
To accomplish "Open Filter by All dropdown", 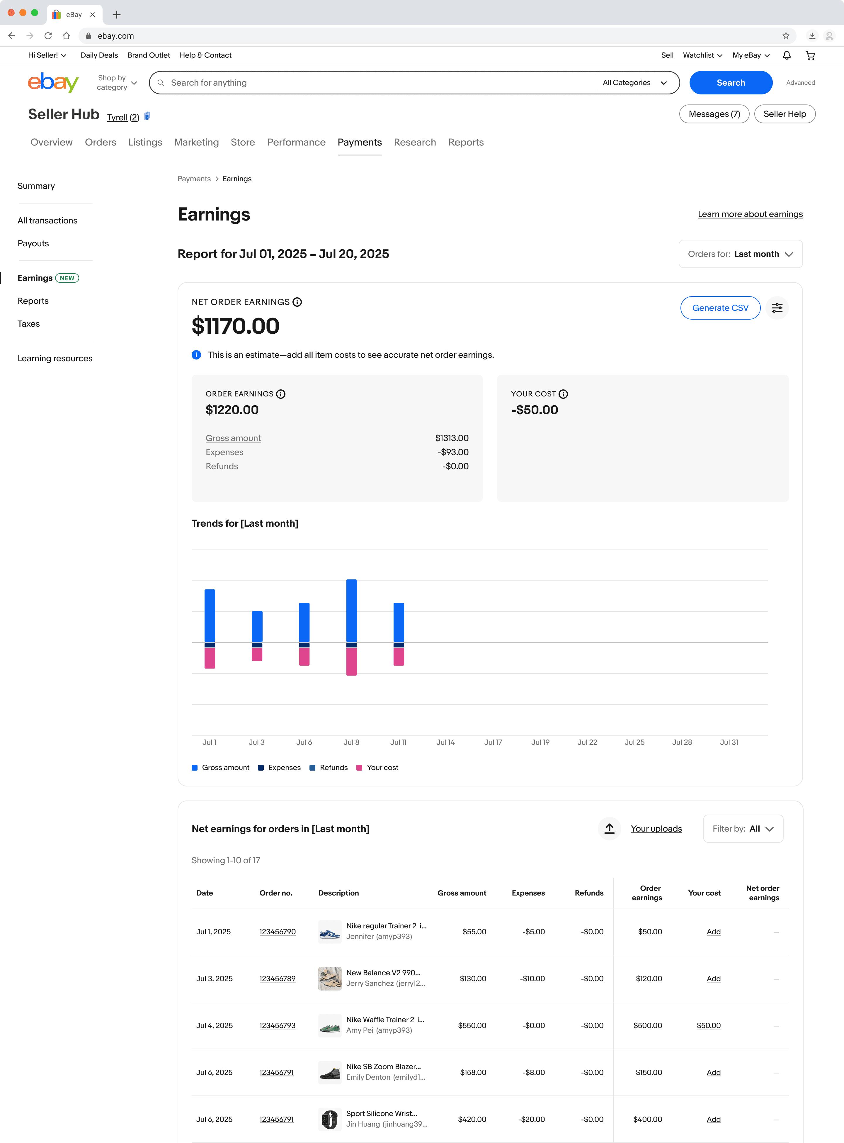I will (743, 828).
